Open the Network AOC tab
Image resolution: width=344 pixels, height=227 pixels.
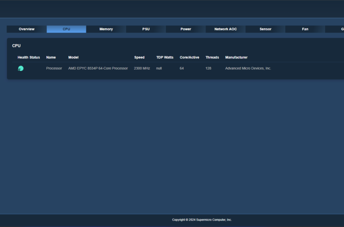[x=225, y=29]
